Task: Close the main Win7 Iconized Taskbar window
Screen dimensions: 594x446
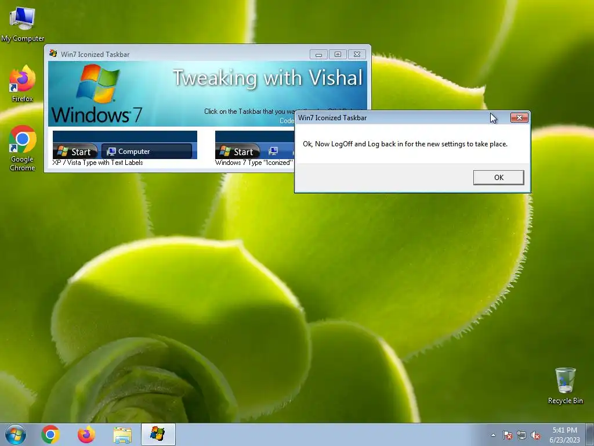Action: pyautogui.click(x=357, y=55)
